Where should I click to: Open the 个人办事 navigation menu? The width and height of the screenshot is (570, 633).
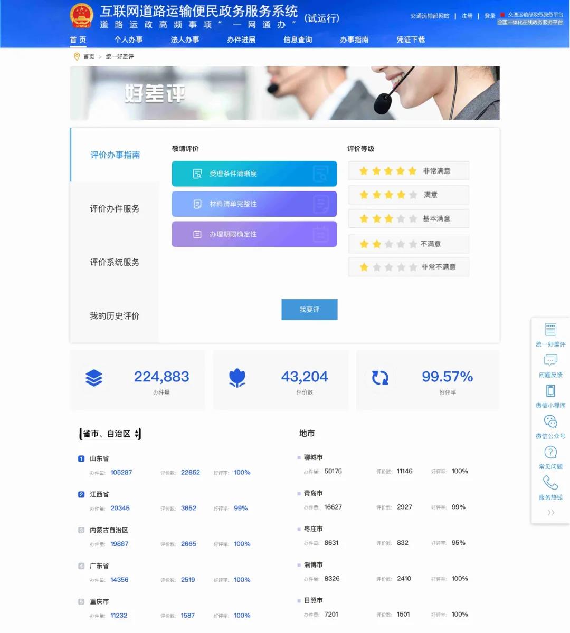pos(128,40)
